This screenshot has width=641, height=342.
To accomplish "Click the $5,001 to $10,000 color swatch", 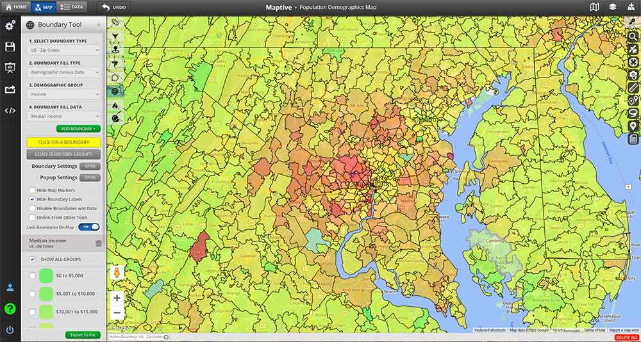I will (x=46, y=294).
